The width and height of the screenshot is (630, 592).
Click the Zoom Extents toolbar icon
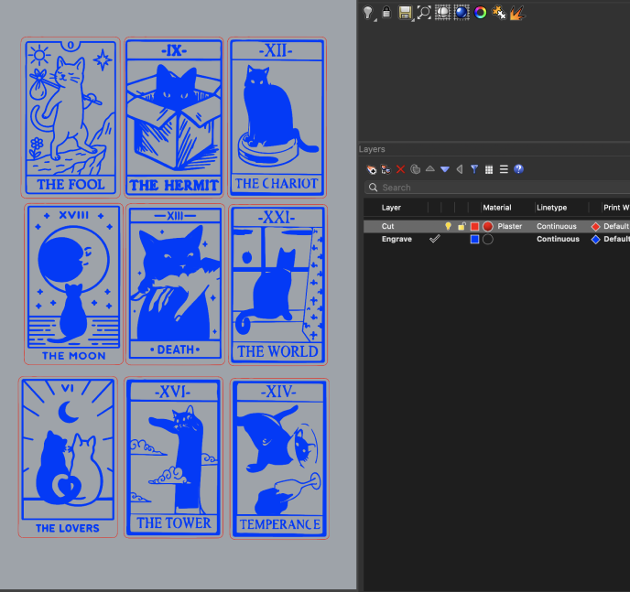tap(423, 12)
